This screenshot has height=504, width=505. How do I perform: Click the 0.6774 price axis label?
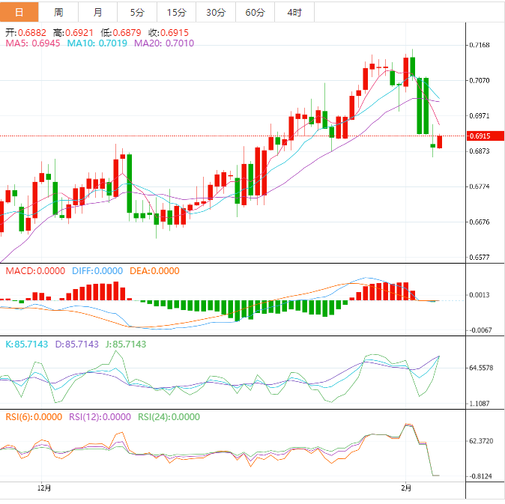click(x=480, y=186)
